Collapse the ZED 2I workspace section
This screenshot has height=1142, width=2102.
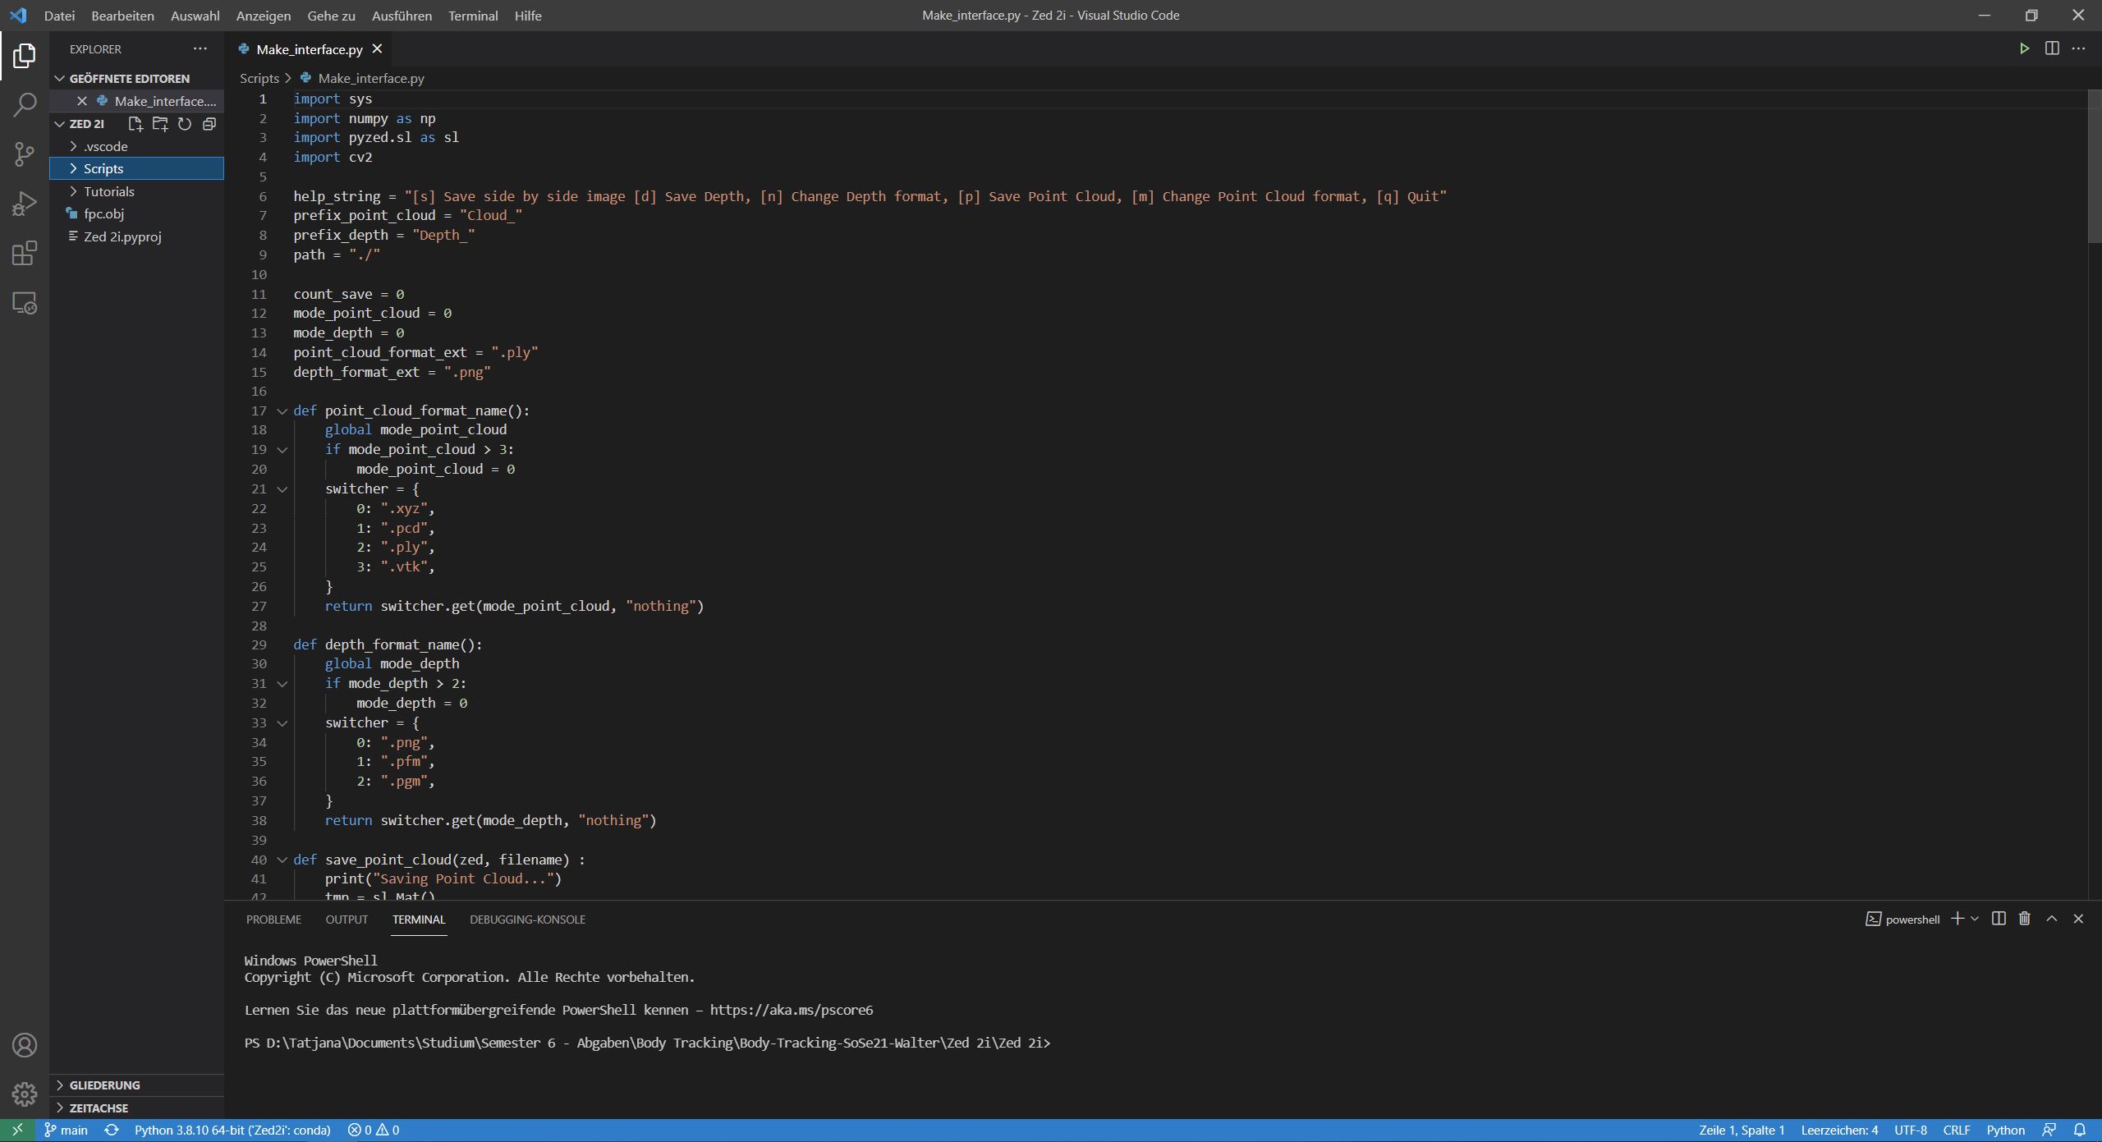[x=60, y=124]
